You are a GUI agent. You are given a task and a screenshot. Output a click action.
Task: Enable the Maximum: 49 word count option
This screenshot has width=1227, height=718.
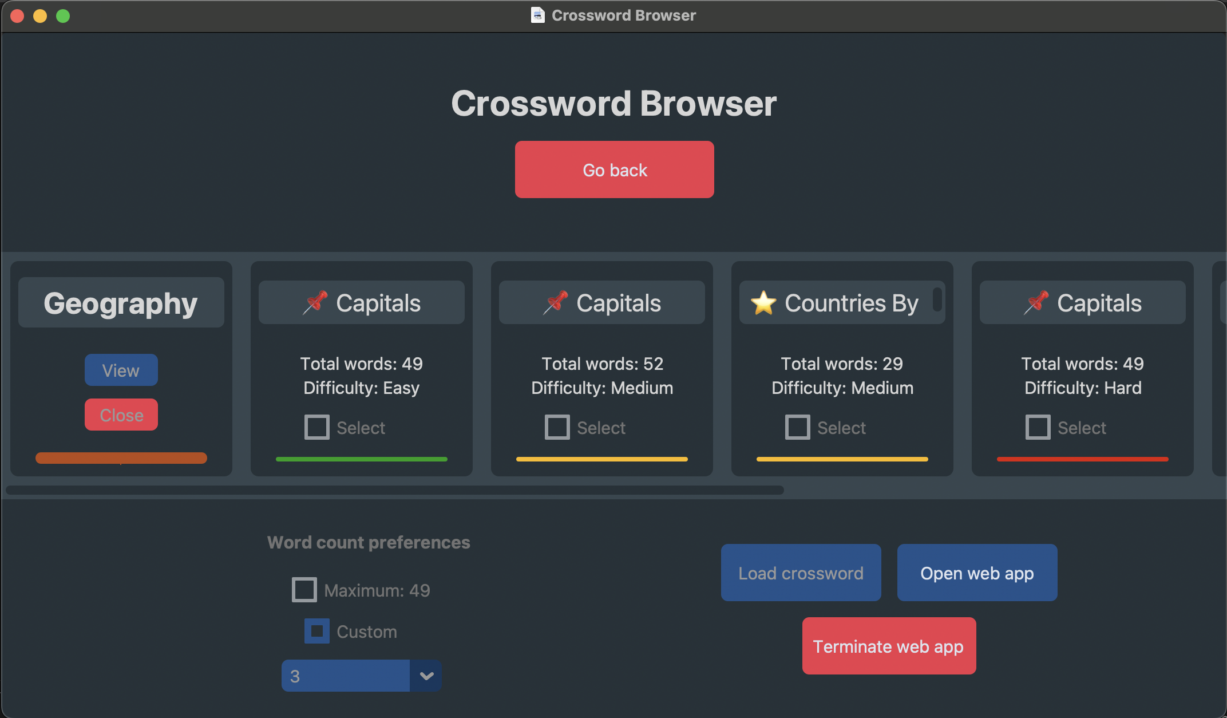[304, 590]
